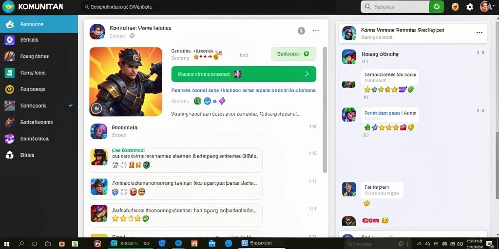The width and height of the screenshot is (499, 249).
Task: Click the yellow coin icon beside the gear
Action: pos(455,7)
